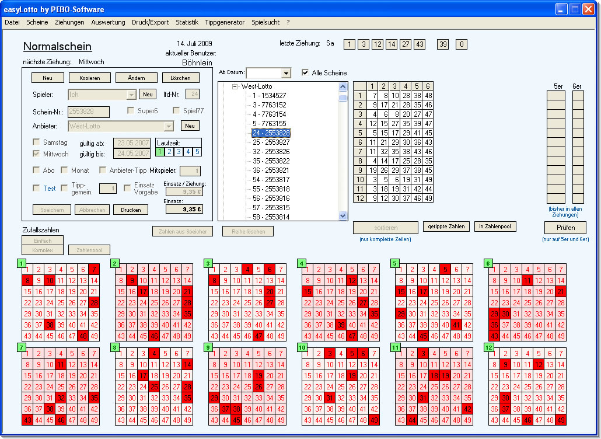Click column header 6 in the numbers table
This screenshot has width=601, height=439.
(428, 86)
